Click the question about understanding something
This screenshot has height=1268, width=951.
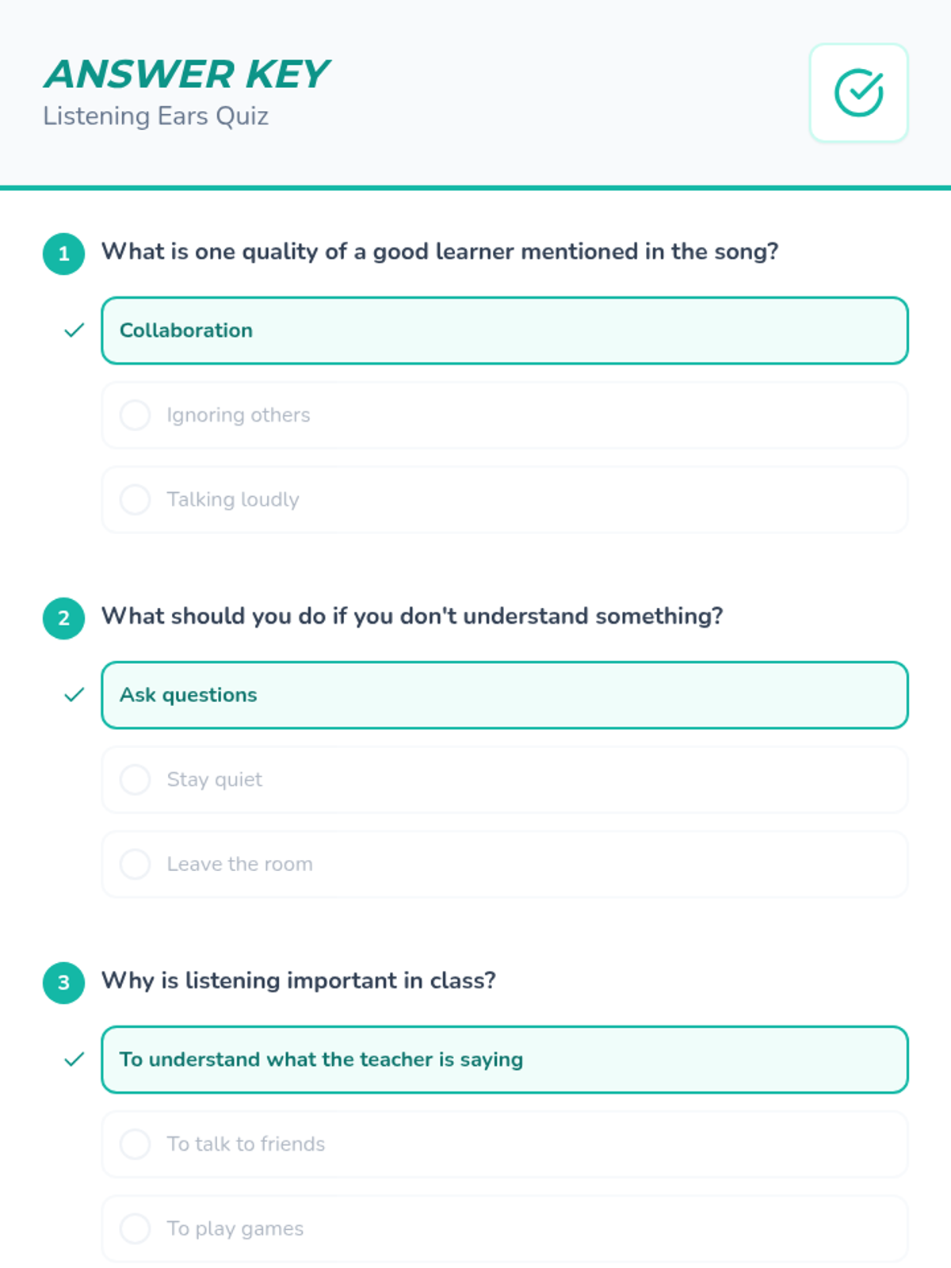[x=412, y=617]
